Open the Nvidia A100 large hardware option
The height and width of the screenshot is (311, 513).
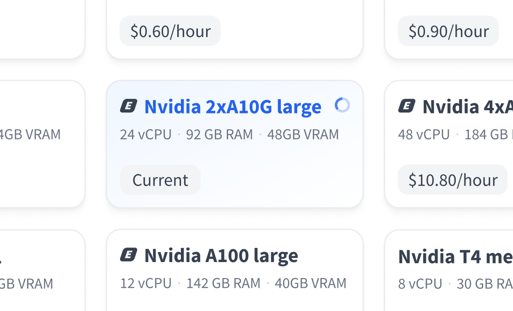[x=221, y=255]
